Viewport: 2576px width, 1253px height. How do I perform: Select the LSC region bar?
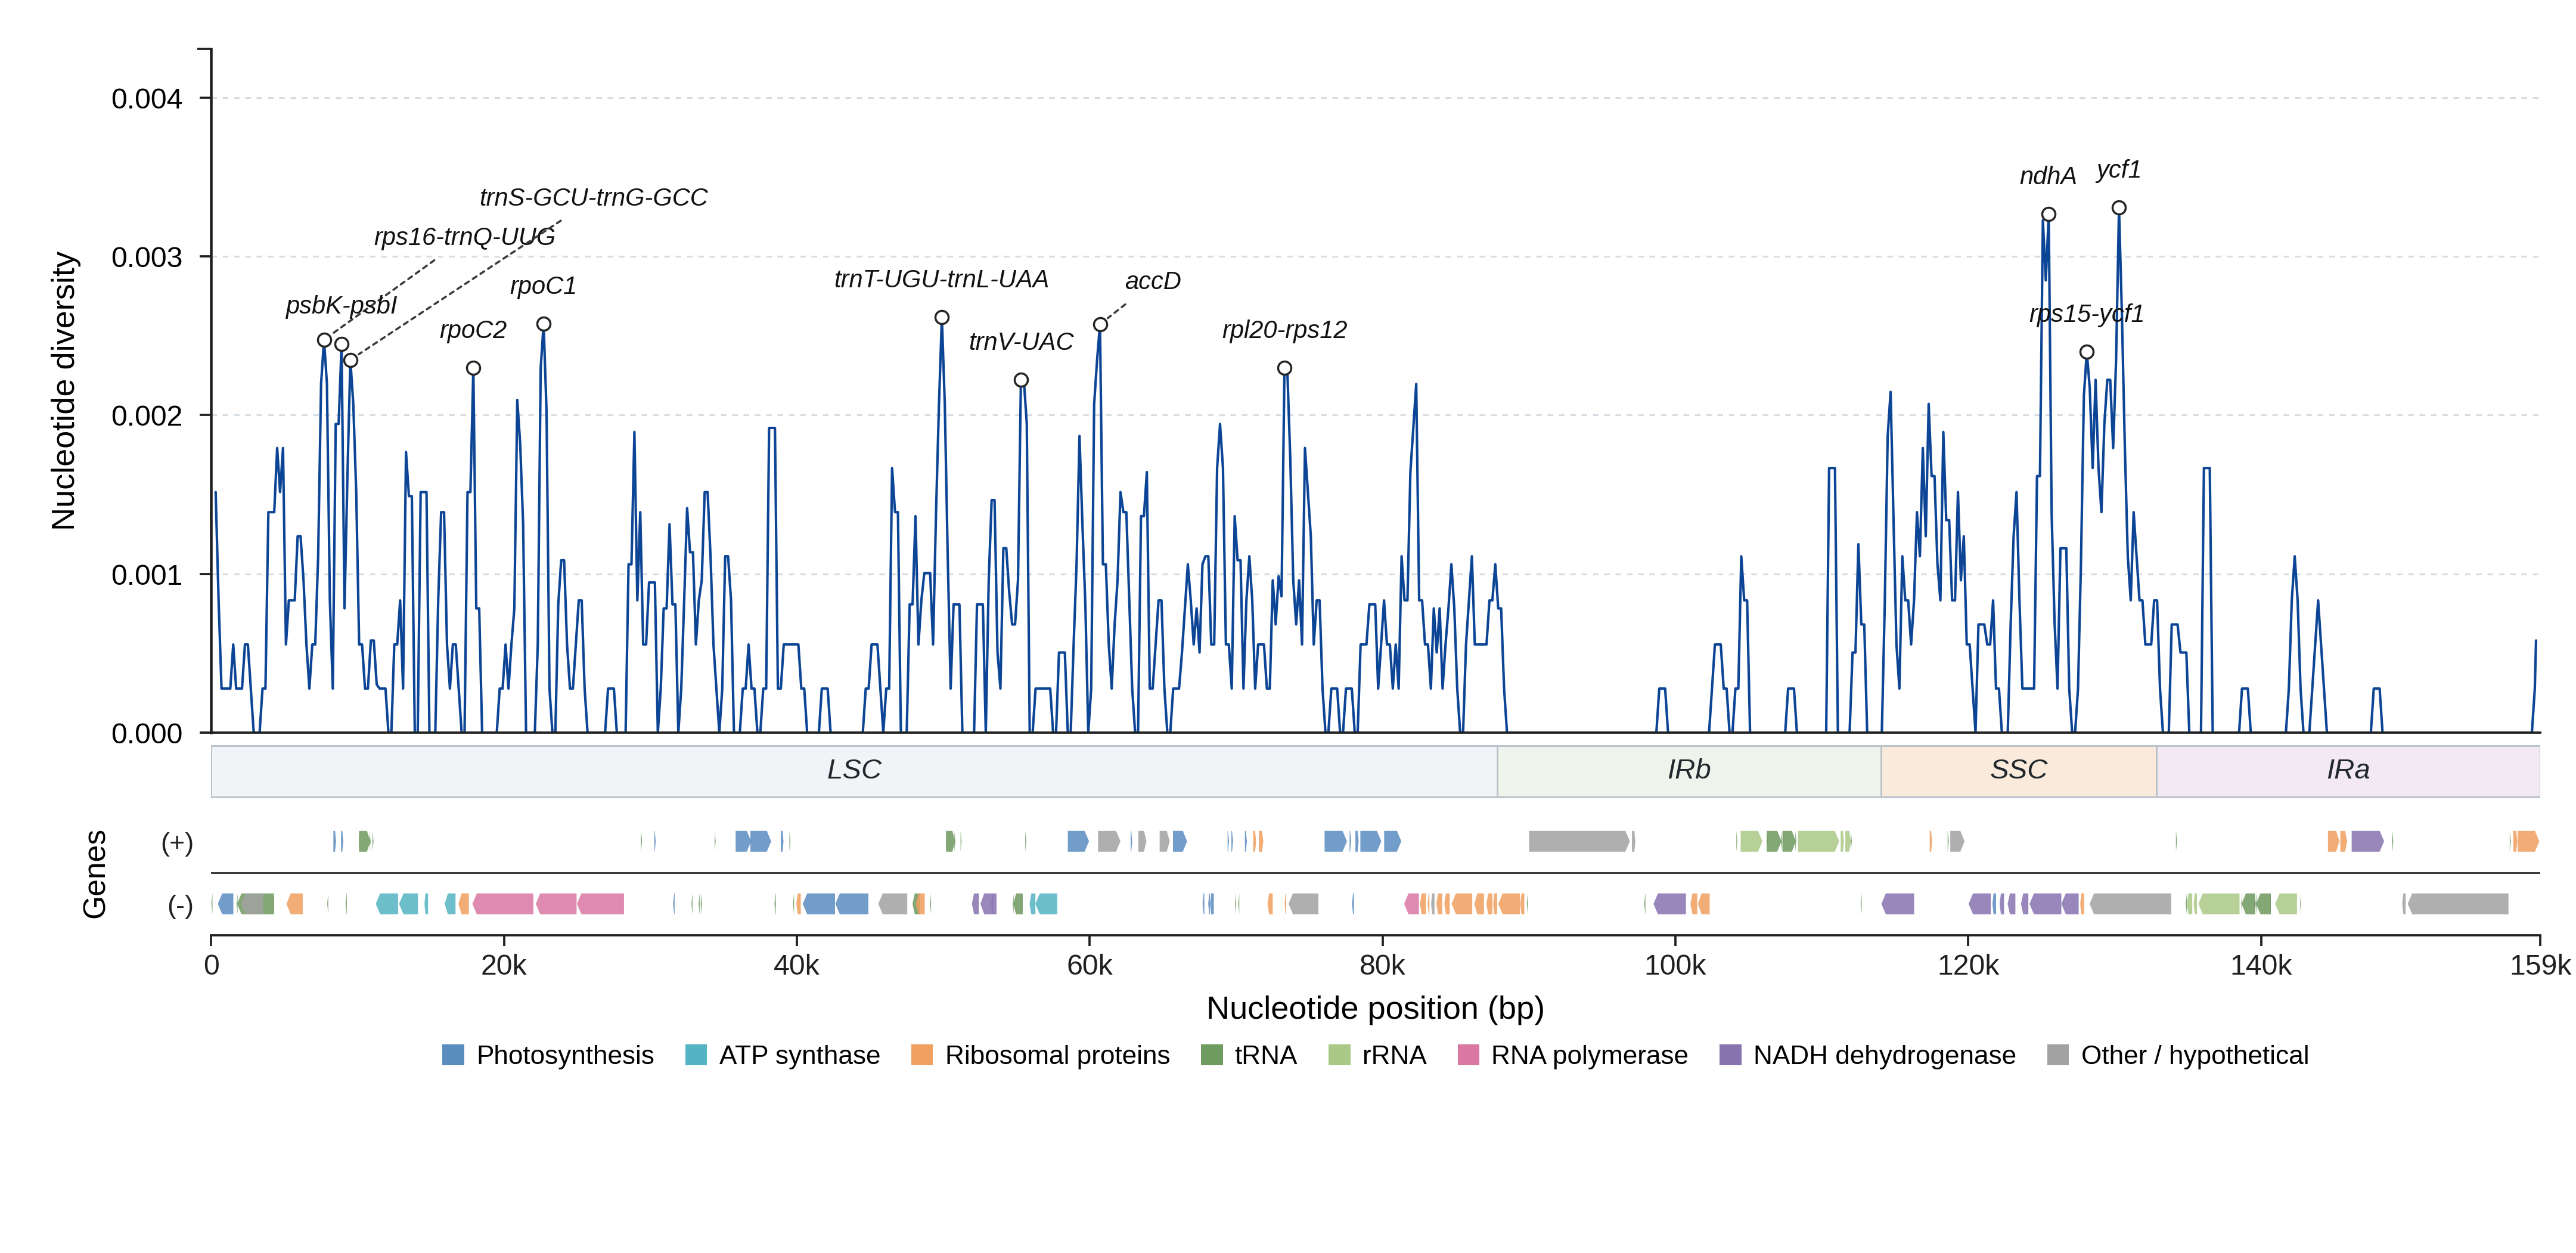coord(854,771)
